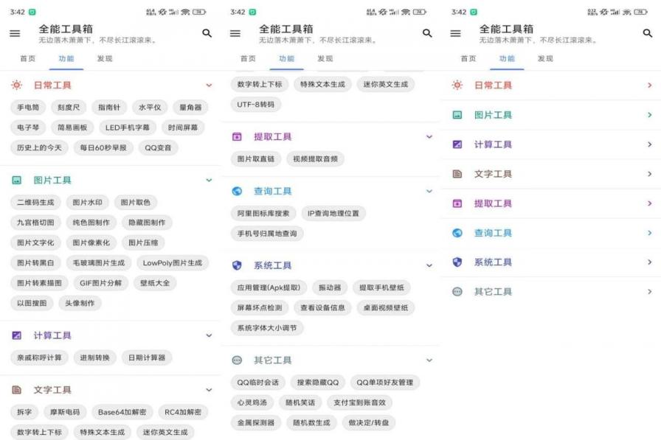The height and width of the screenshot is (440, 661).
Task: Tap the dots bubble icon of the expanded 其它工具 section
Action: click(237, 360)
